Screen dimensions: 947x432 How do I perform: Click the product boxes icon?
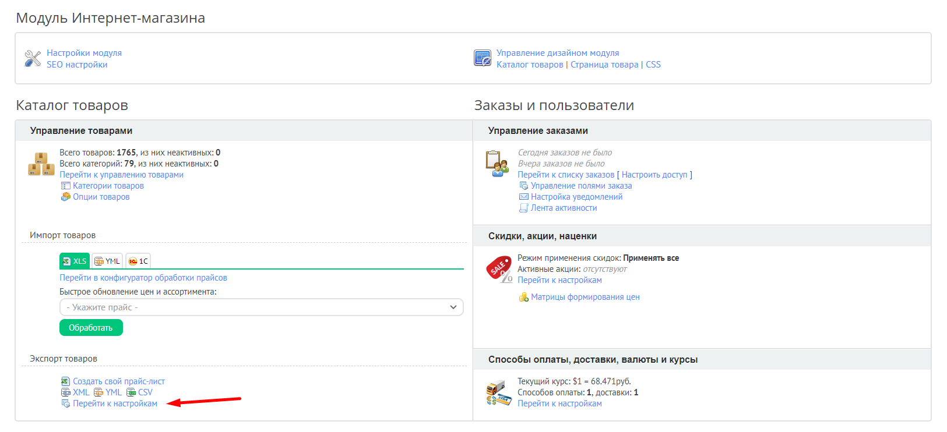41,164
